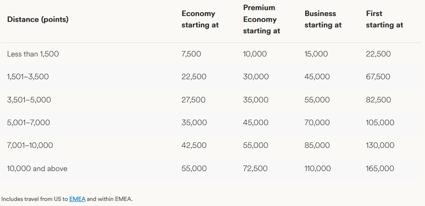Select the 5,001–7,000 distance row label

(29, 123)
